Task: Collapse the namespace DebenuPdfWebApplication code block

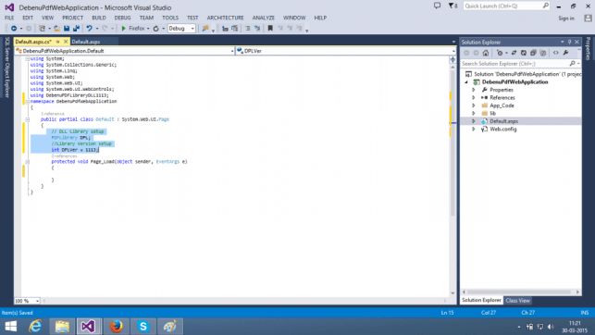Action: [x=28, y=101]
